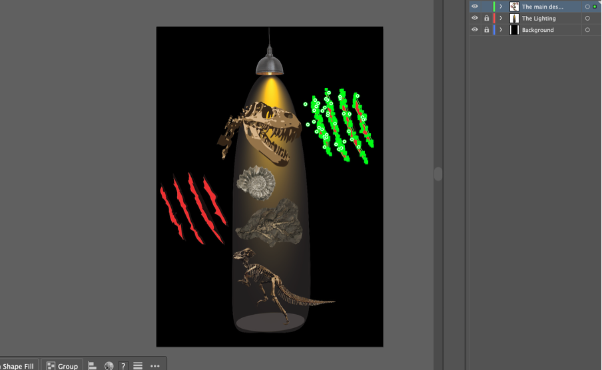
Task: Click target circle of the Background layer
Action: 587,30
